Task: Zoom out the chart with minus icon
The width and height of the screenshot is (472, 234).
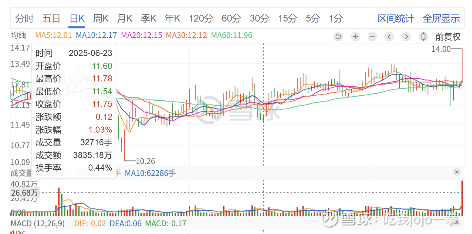Action: [x=372, y=36]
